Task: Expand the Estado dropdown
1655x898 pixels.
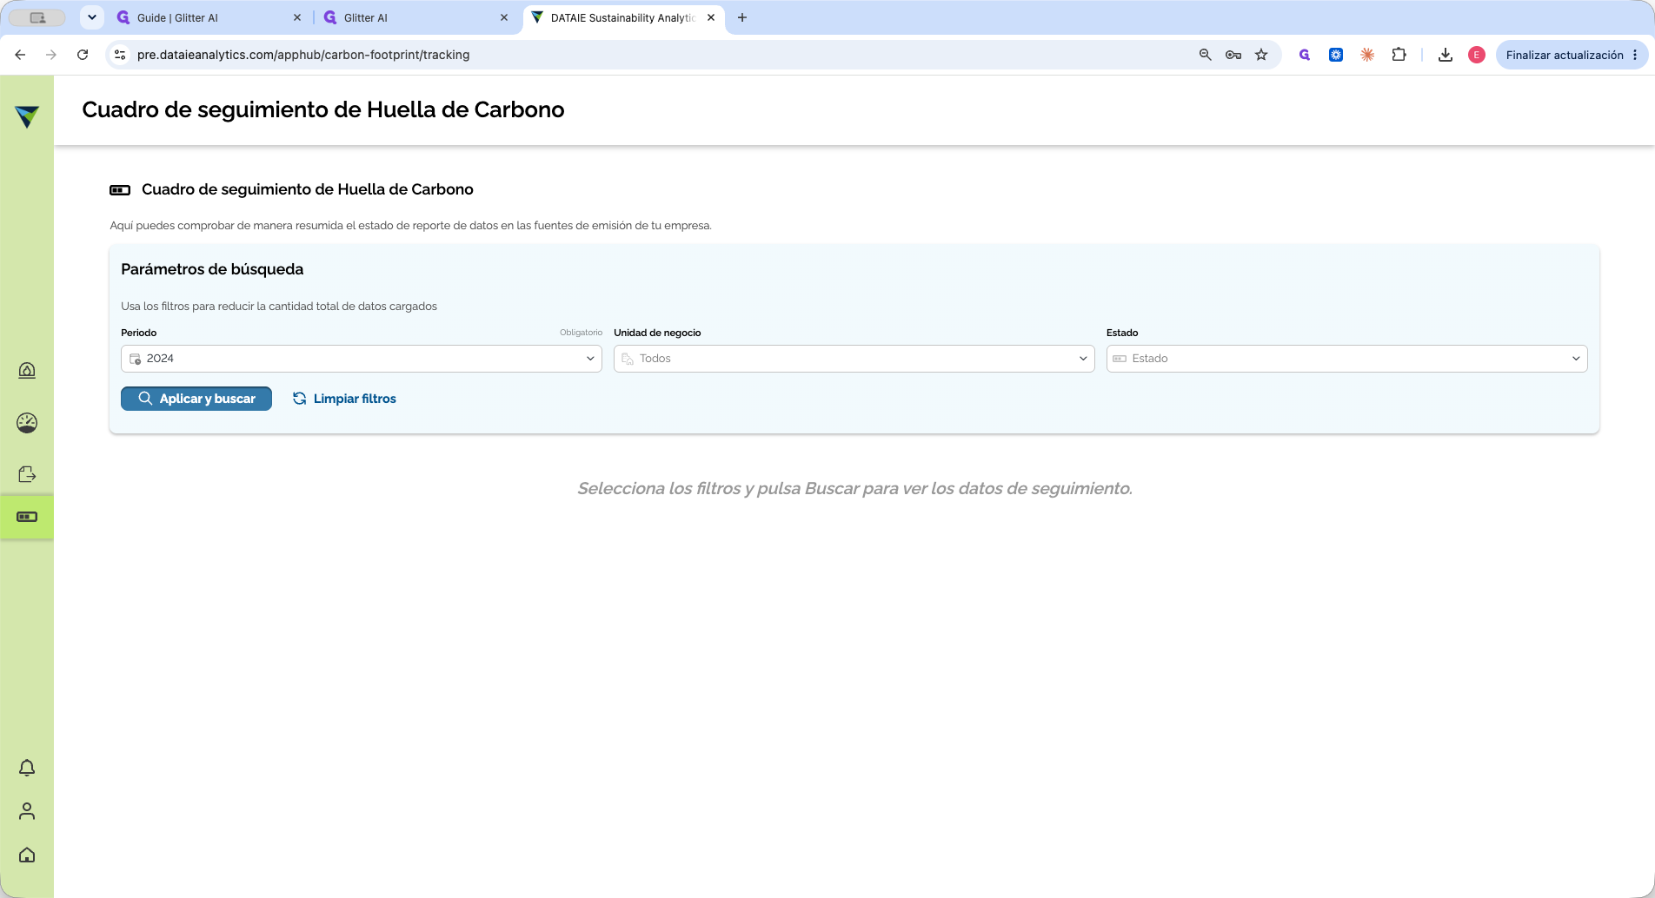Action: [x=1347, y=359]
